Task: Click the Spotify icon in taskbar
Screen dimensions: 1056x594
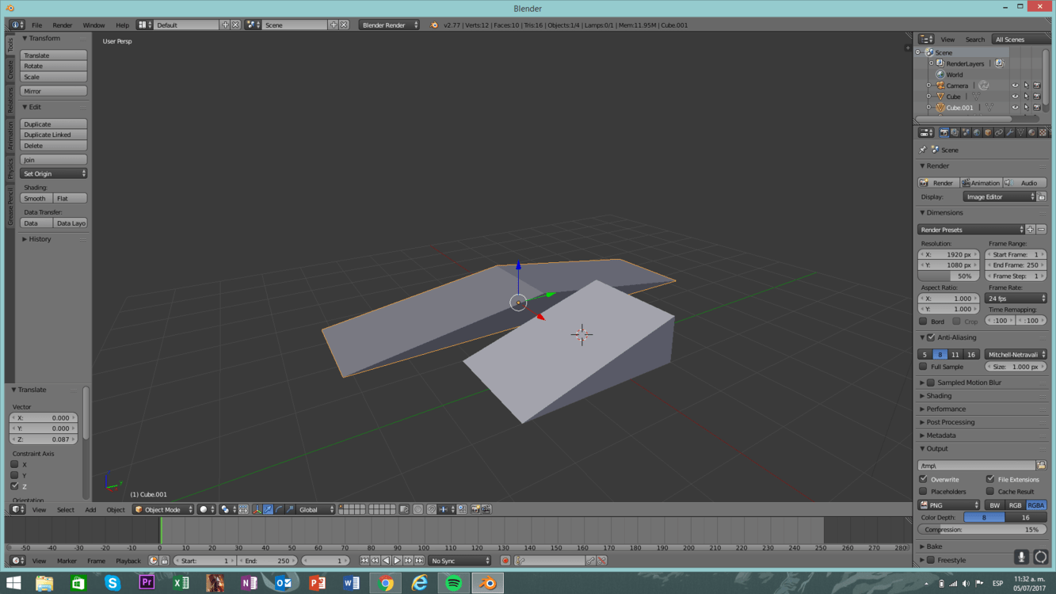Action: 453,583
